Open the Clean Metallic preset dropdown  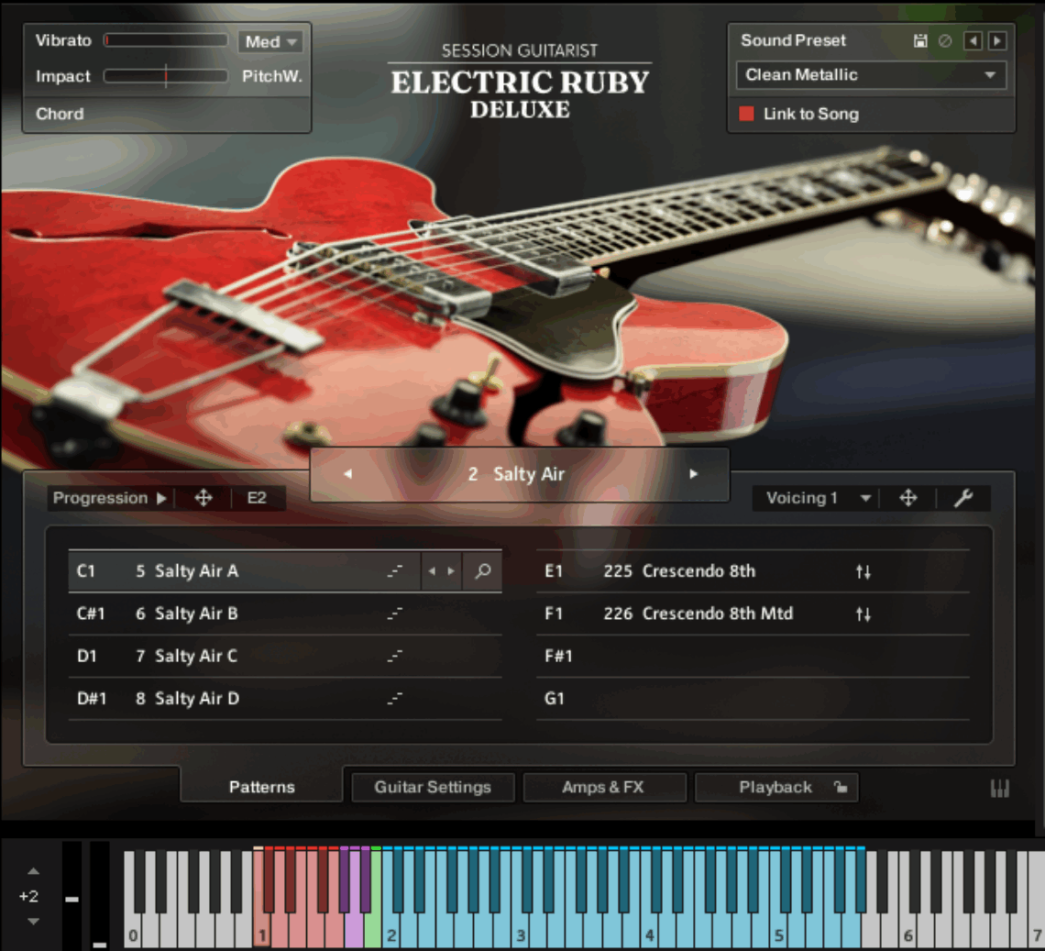[x=869, y=75]
